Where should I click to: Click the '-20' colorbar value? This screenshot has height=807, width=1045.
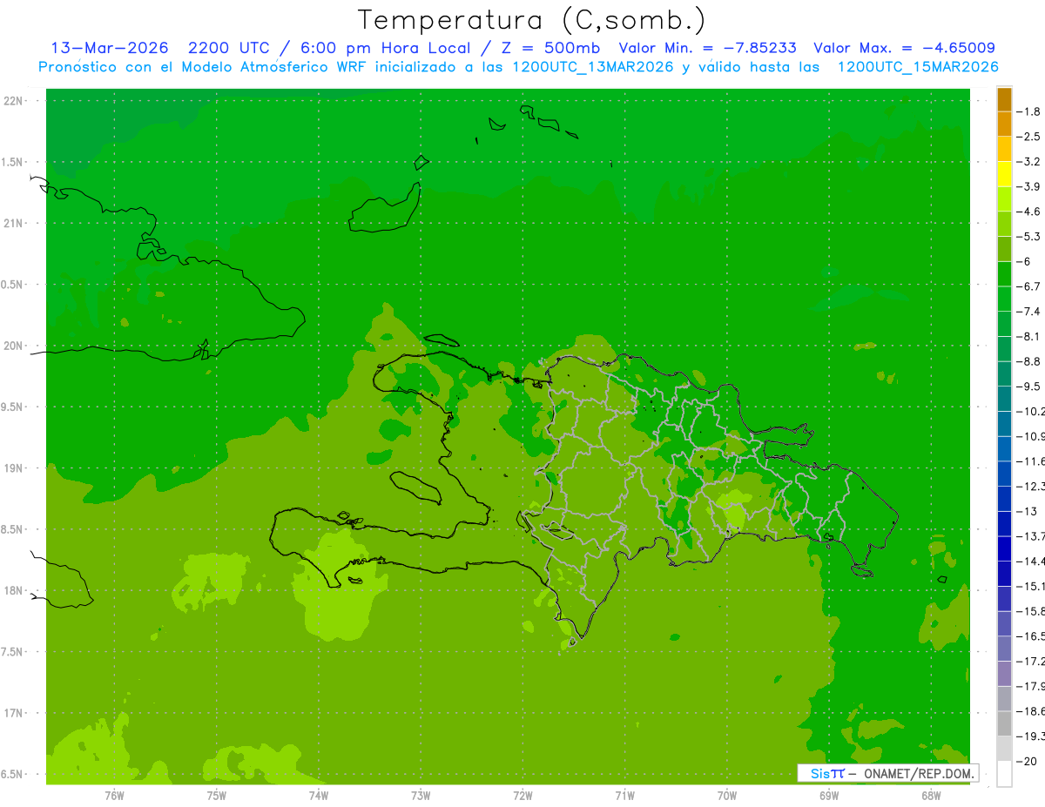1027,762
